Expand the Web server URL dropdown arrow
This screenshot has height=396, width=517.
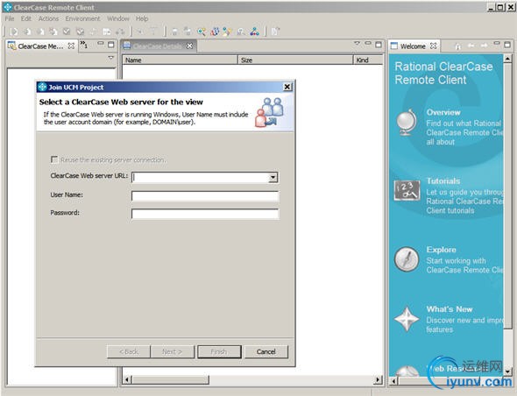(273, 177)
